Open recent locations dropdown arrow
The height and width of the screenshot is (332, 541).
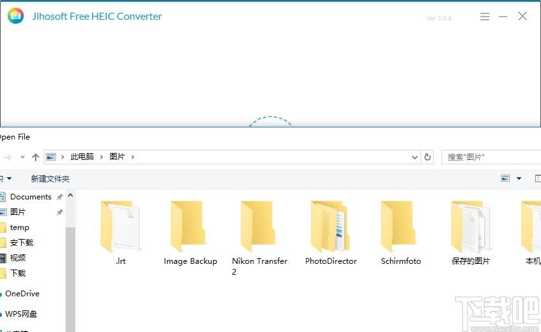point(22,157)
